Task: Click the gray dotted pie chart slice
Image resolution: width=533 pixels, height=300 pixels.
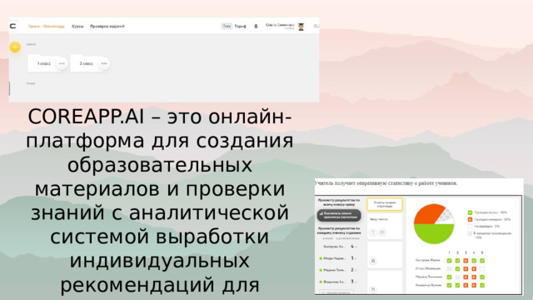Action: [x=446, y=217]
